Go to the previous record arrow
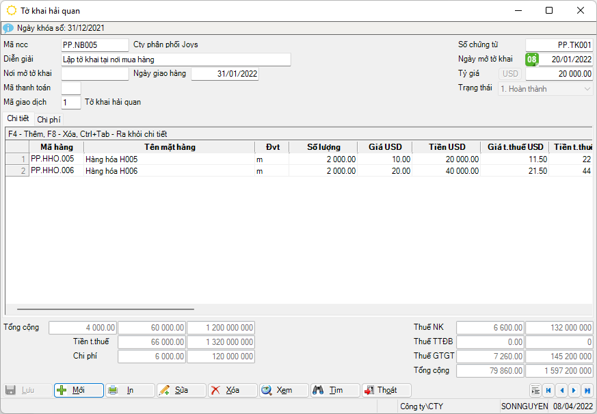Image resolution: width=597 pixels, height=414 pixels. pyautogui.click(x=561, y=391)
